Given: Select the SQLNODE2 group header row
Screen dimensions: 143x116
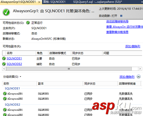Looking at the screenshot, I should 72,105.
